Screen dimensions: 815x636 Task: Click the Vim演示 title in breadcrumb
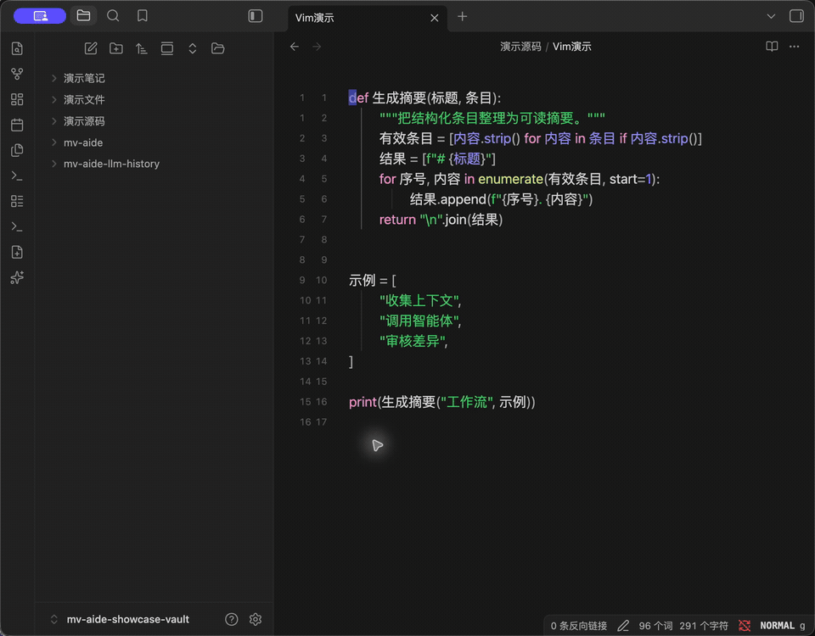point(571,47)
